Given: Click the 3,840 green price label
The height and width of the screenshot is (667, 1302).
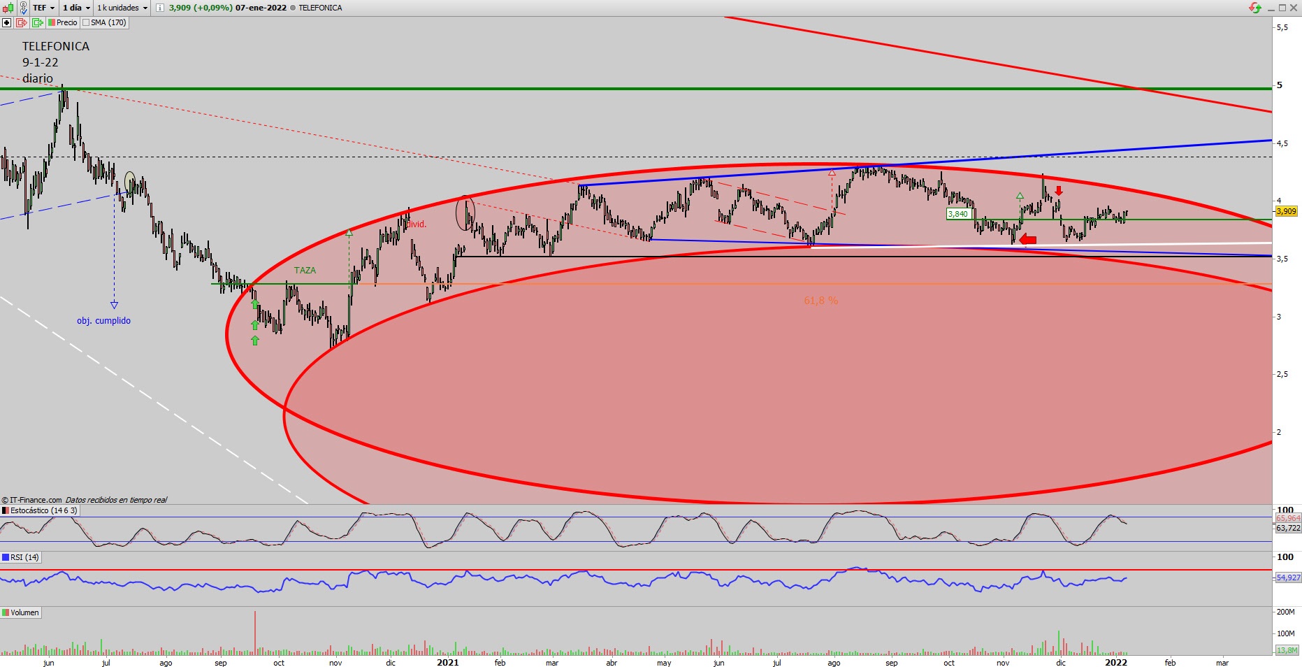Looking at the screenshot, I should (x=958, y=214).
